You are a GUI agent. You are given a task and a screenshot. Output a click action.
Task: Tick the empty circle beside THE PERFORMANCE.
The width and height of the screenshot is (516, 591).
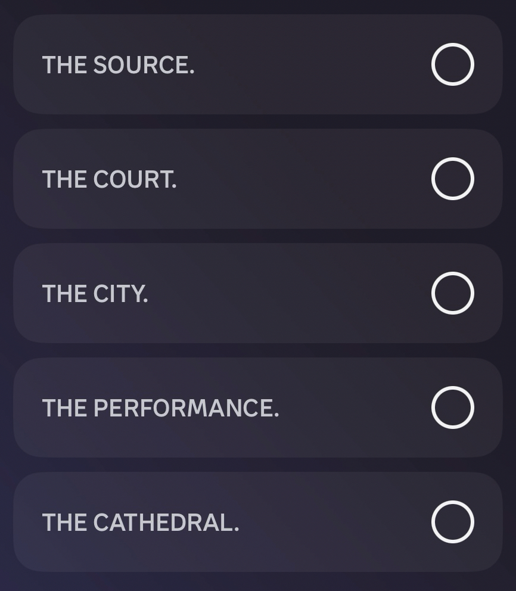point(452,408)
